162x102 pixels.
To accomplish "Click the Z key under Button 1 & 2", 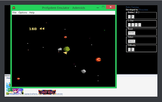I will click(129, 16).
